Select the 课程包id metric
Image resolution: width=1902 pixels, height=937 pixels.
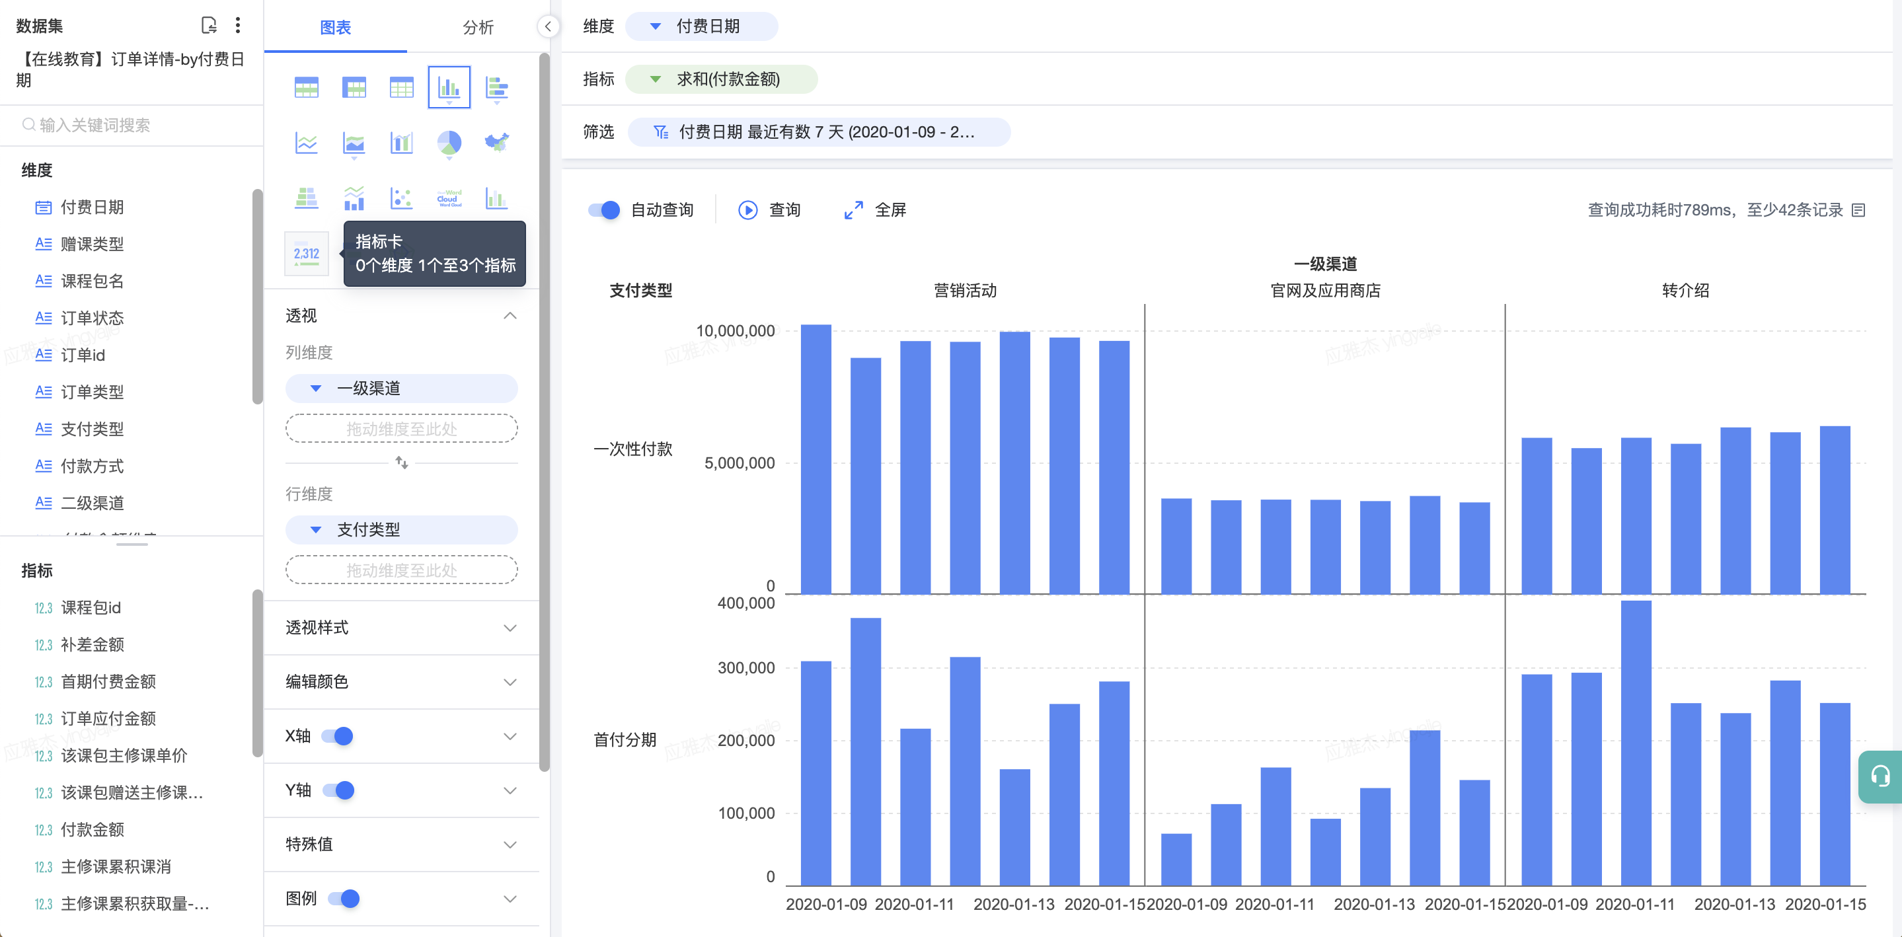90,608
